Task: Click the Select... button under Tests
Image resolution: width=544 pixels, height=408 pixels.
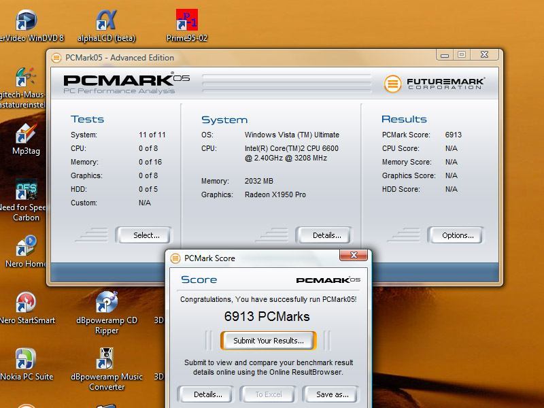Action: click(143, 235)
